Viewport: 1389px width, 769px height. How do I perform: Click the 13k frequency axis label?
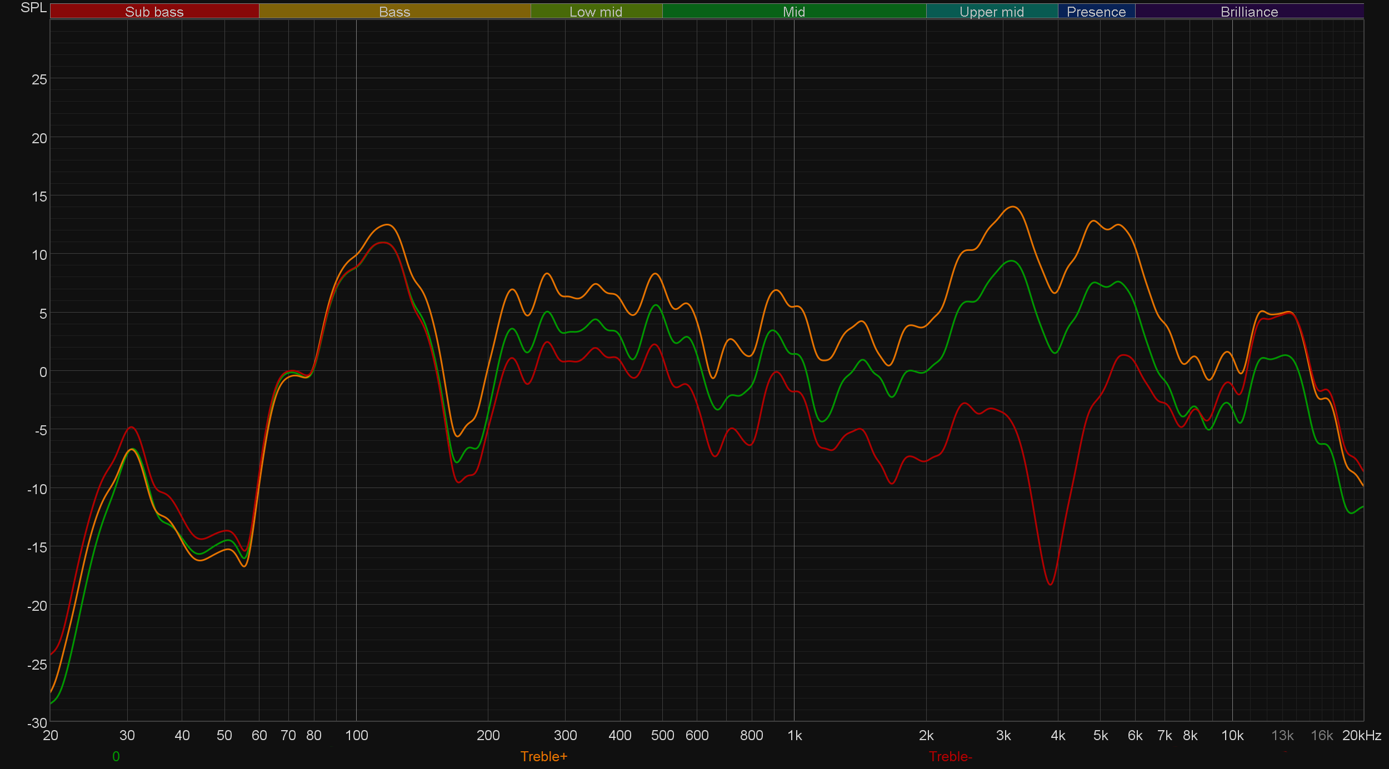point(1282,735)
